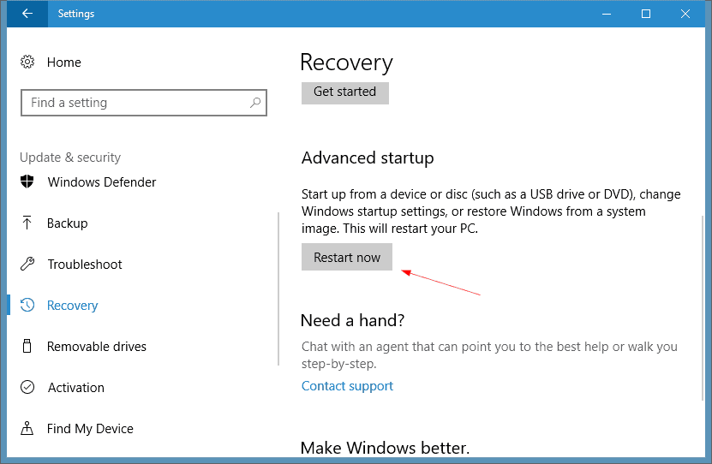Viewport: 712px width, 464px height.
Task: Maximize the Settings window
Action: coord(646,14)
